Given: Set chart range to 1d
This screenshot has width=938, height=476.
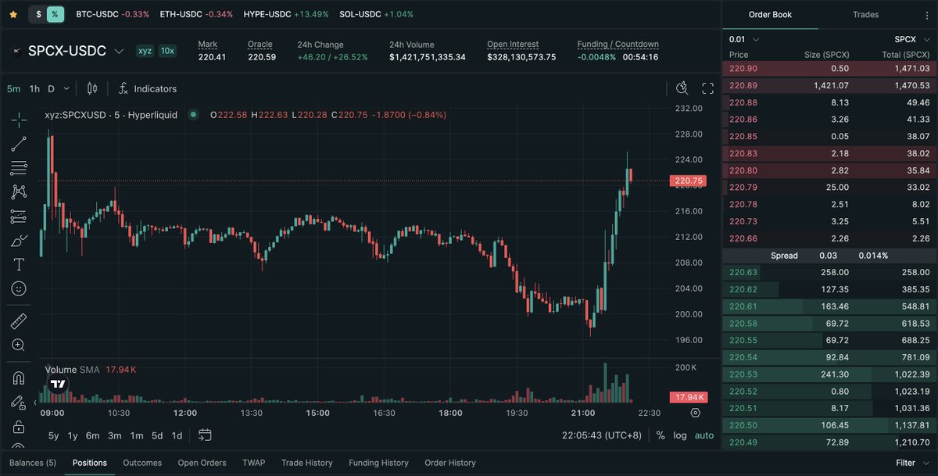Looking at the screenshot, I should (177, 435).
